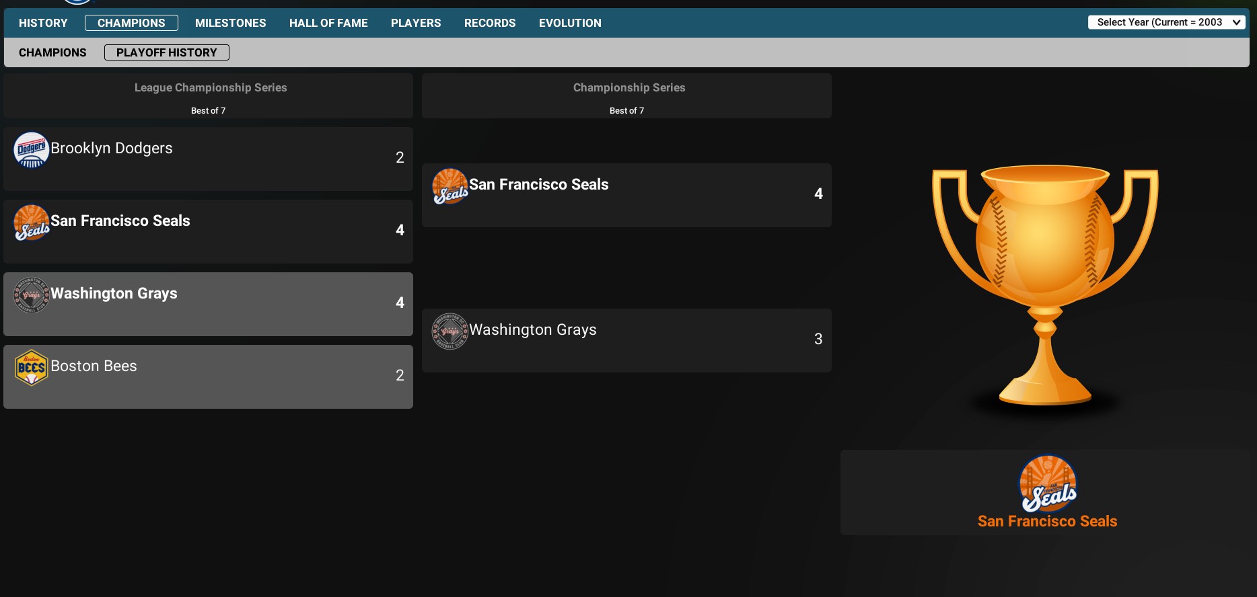Click the Seals logo in League Championship Series
Screen dimensions: 1257x597
click(x=32, y=223)
